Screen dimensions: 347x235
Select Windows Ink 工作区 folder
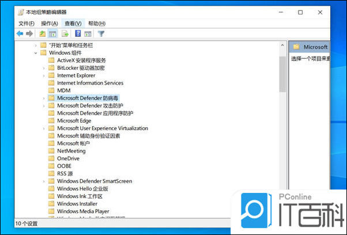(x=80, y=196)
